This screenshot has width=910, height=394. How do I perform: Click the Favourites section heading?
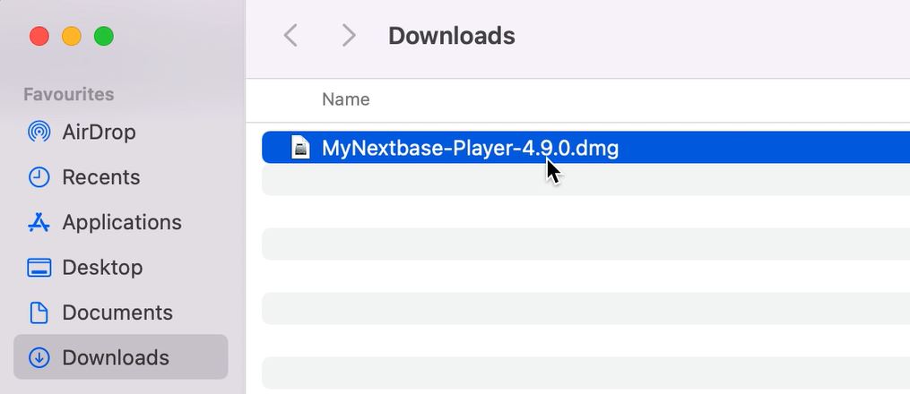point(68,94)
